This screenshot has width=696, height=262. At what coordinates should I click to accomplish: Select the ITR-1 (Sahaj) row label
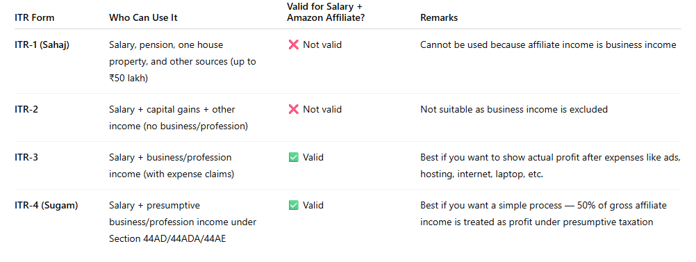tap(42, 45)
